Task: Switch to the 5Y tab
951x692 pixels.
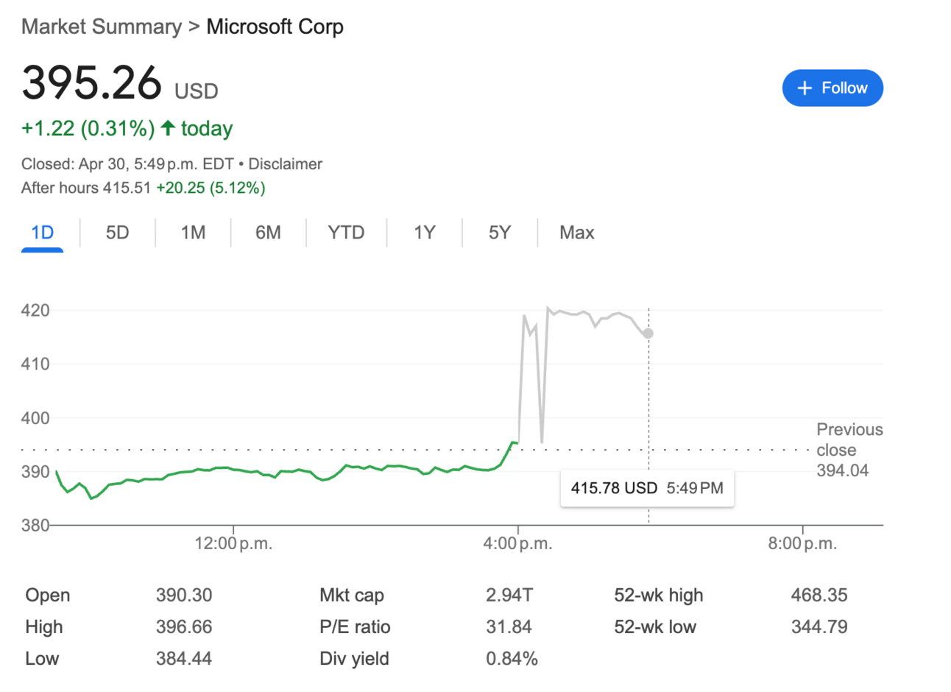Action: click(x=499, y=233)
